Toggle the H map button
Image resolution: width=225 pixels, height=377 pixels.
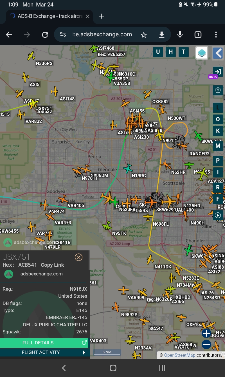coord(171,52)
